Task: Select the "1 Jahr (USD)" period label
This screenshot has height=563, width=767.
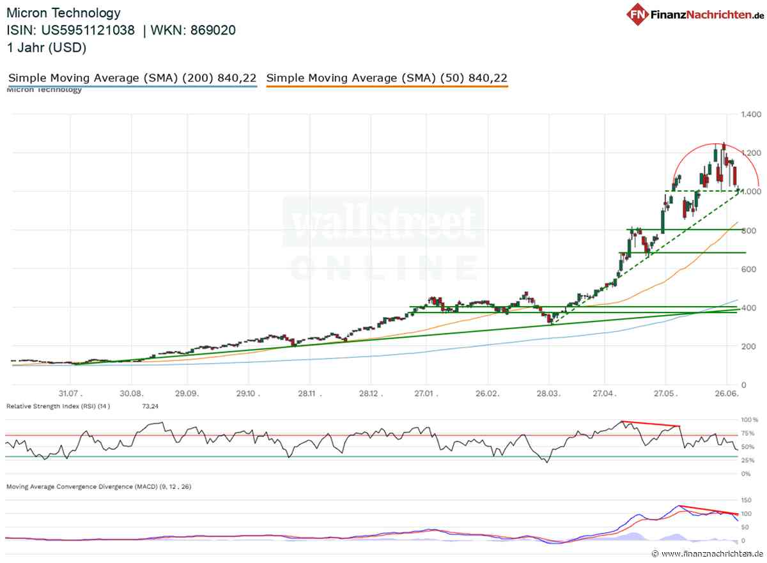Action: (x=47, y=47)
